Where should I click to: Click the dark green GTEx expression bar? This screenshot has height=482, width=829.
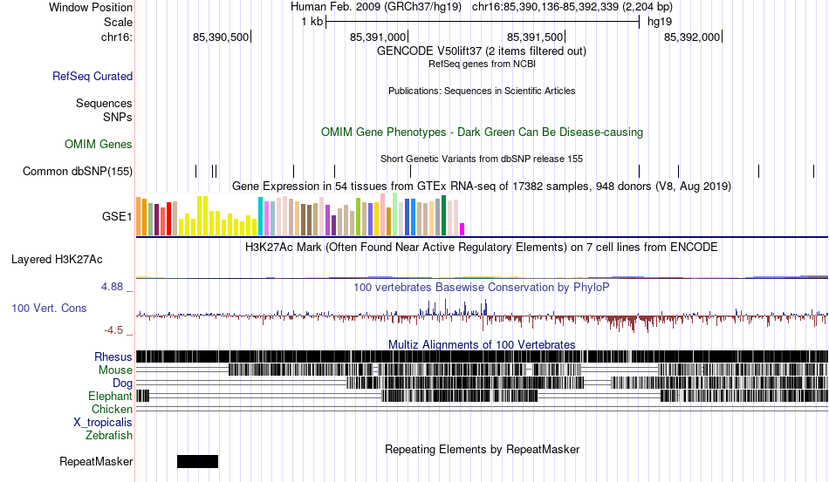443,215
